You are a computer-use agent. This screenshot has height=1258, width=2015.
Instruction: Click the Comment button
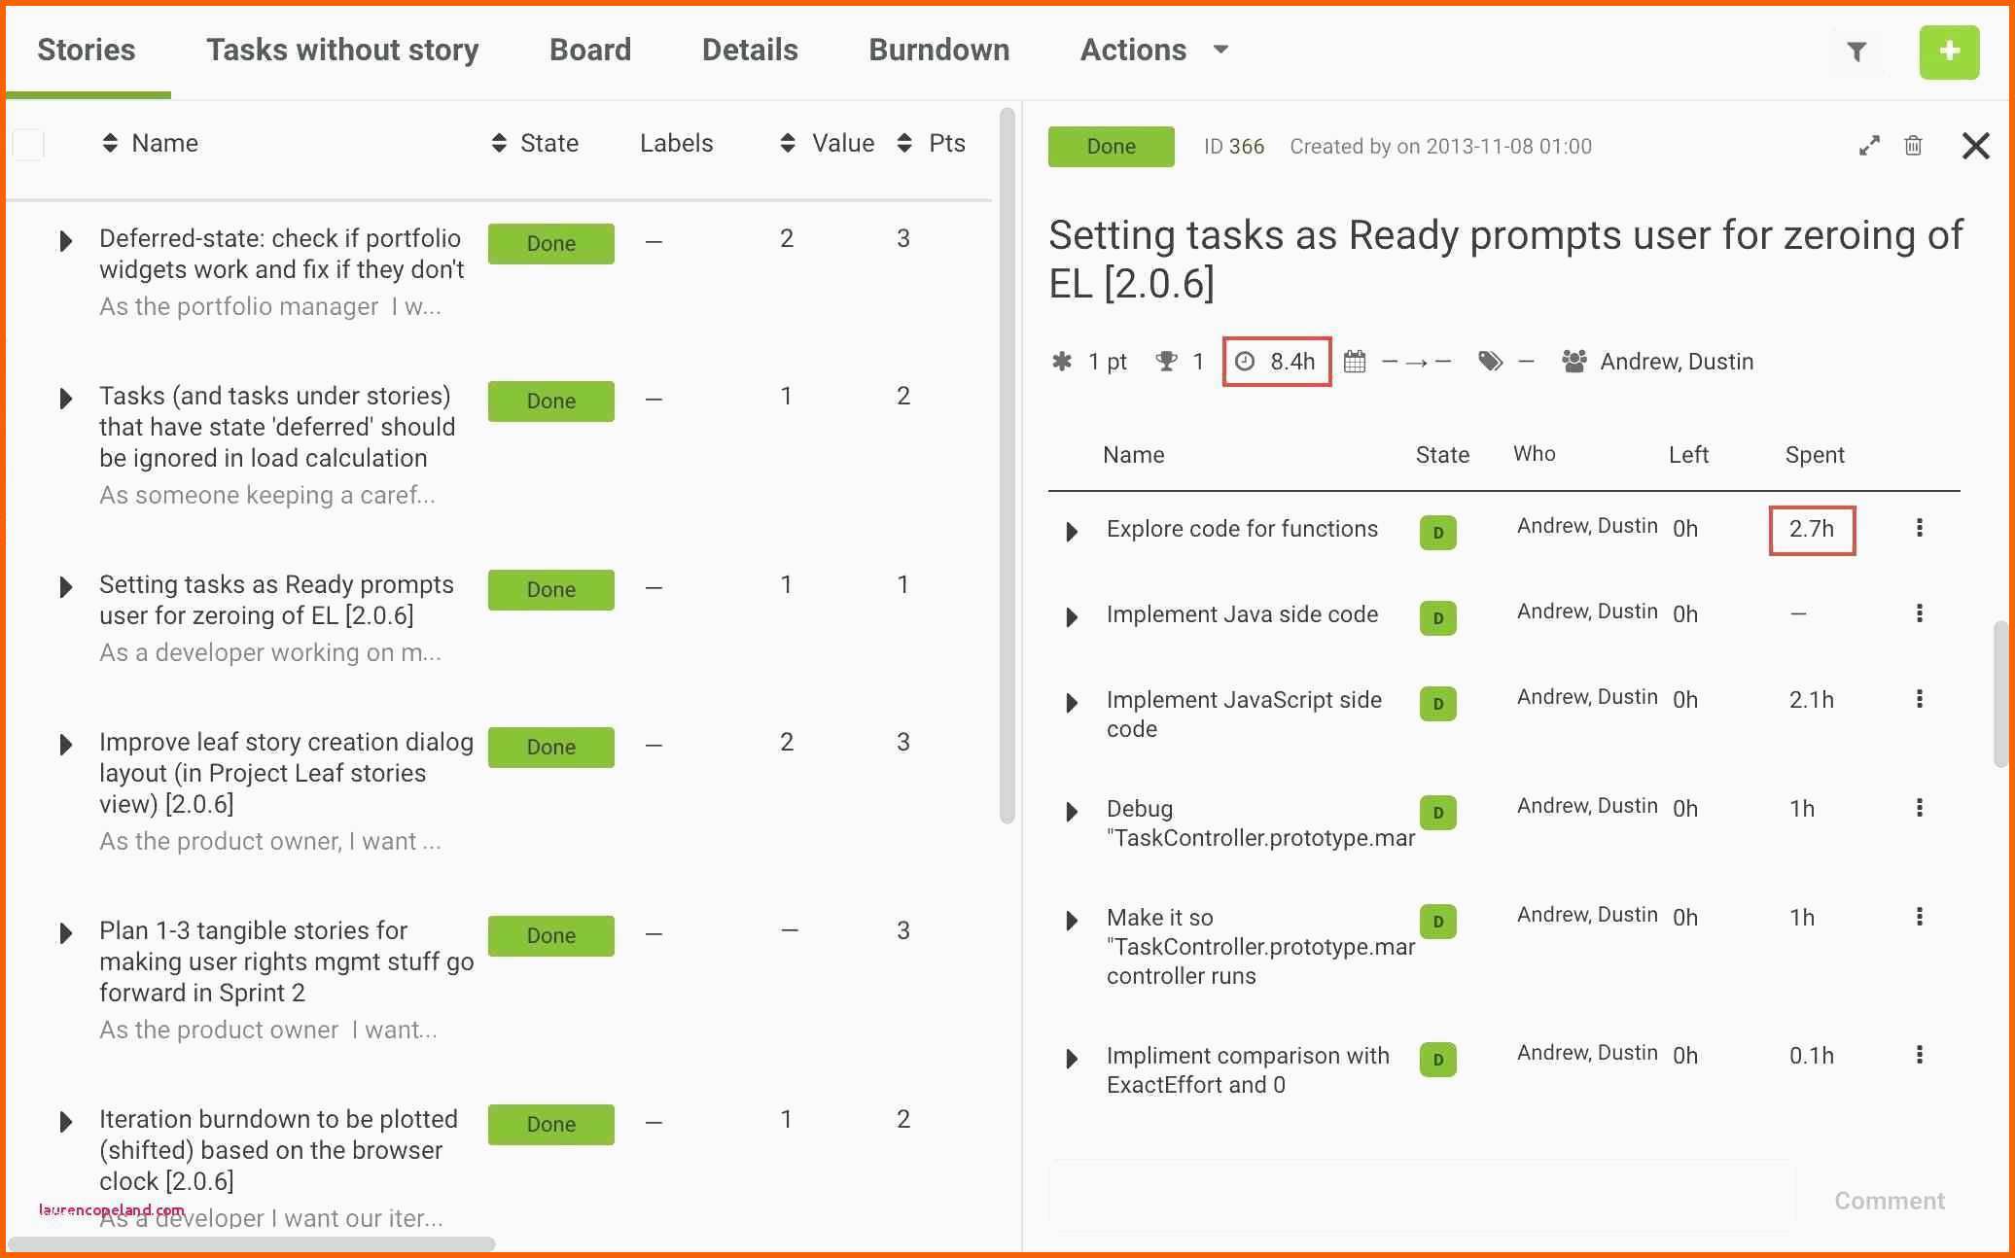pos(1890,1201)
